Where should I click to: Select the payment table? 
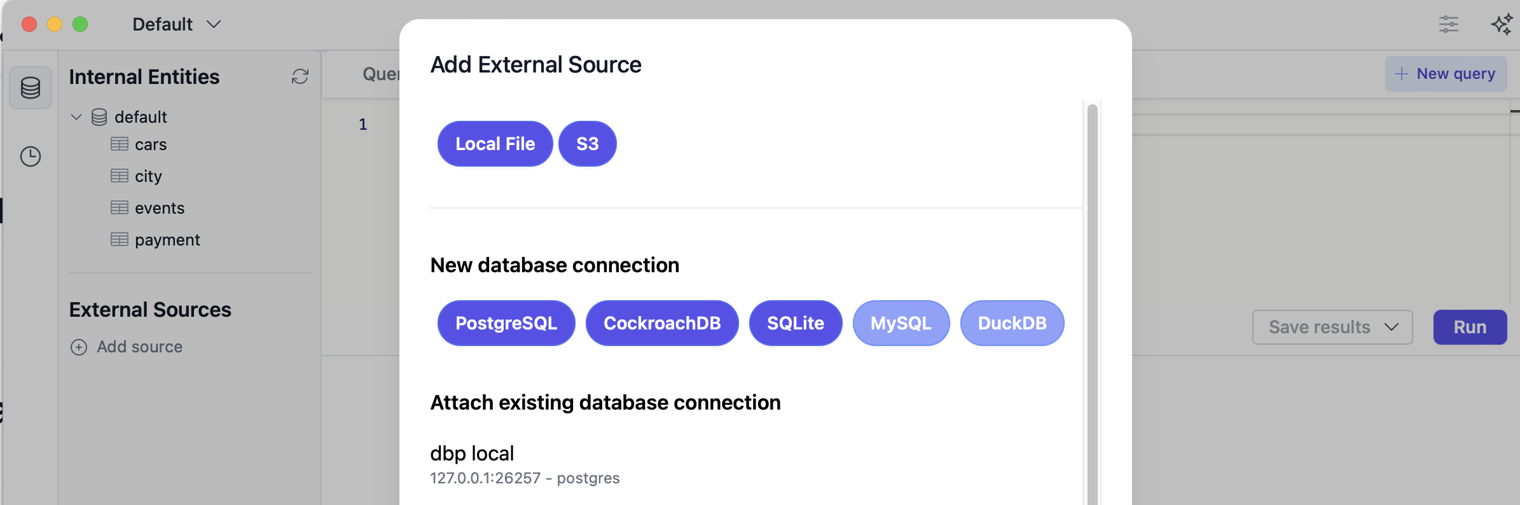[x=167, y=240]
